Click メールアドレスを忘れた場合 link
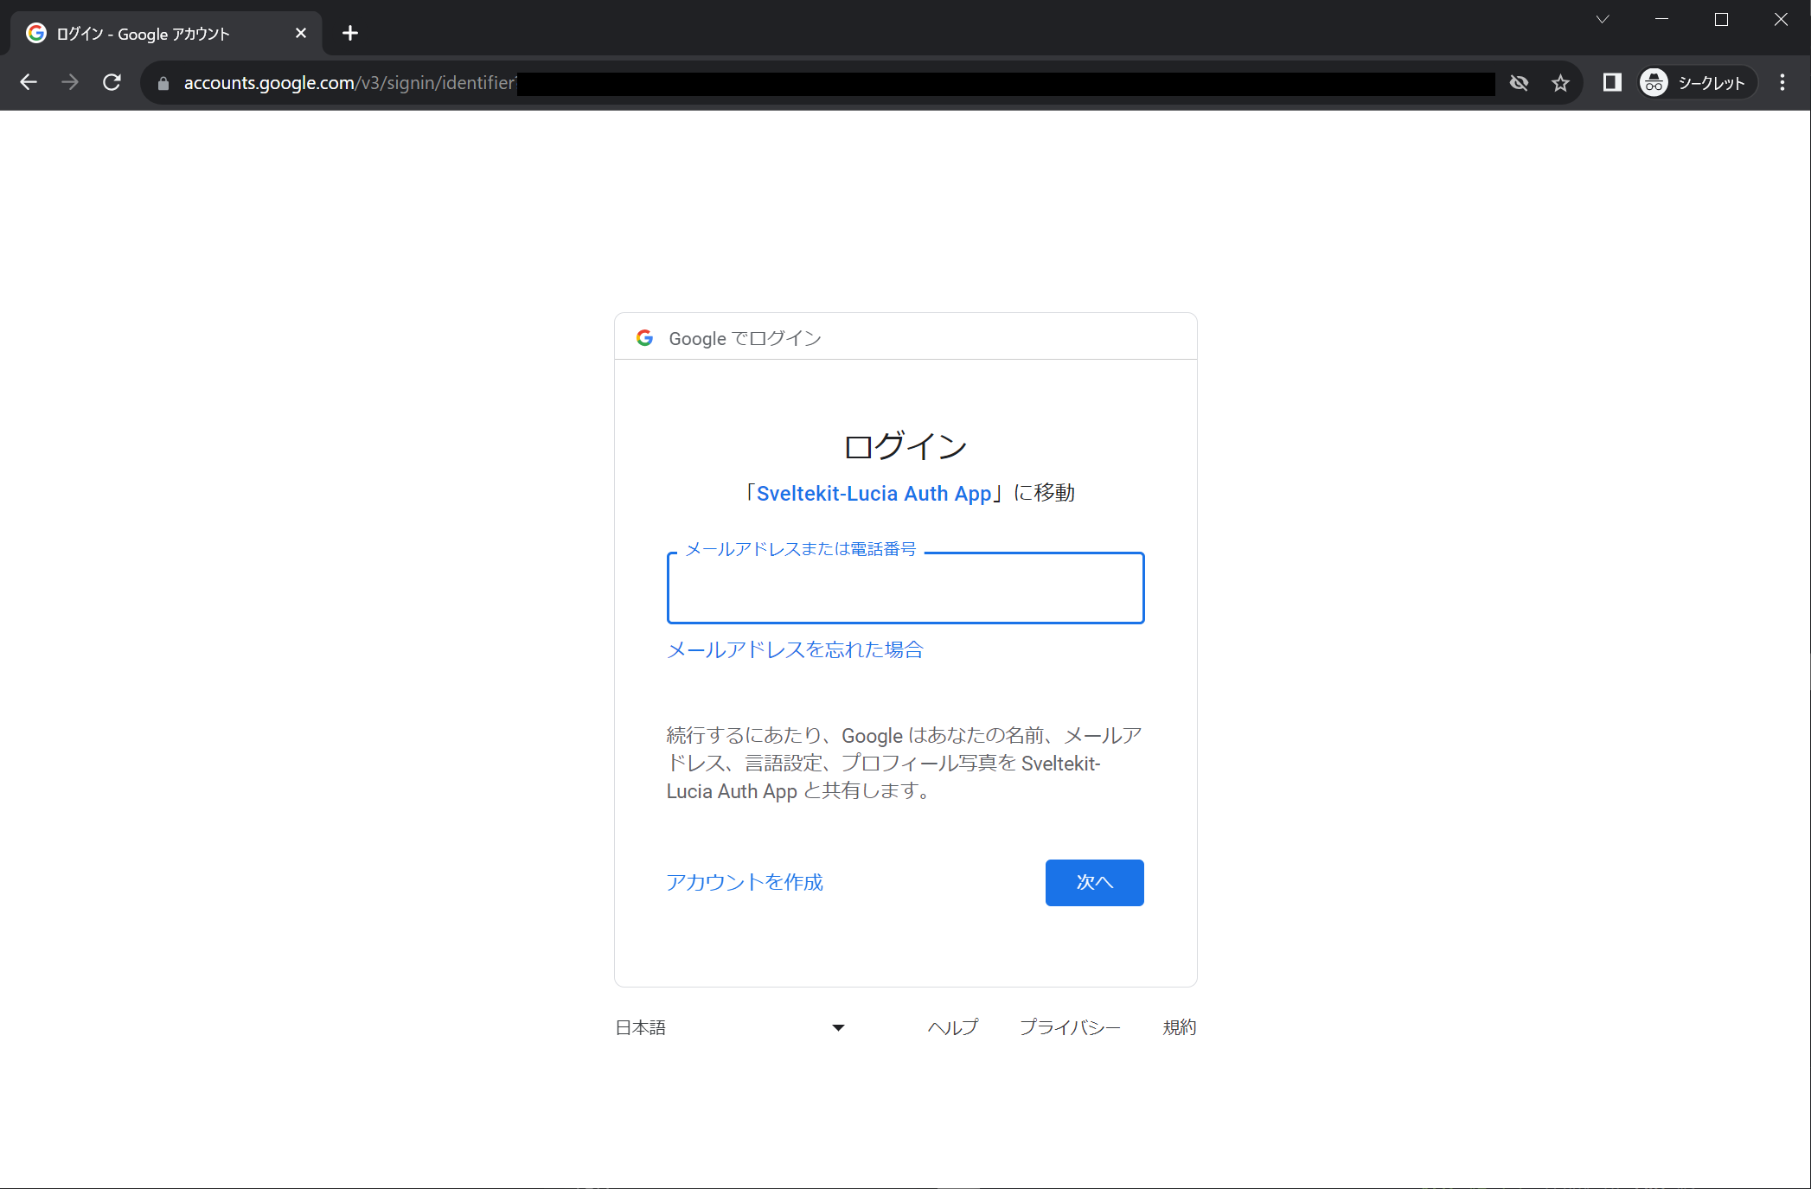Screen dimensions: 1811x1189 (x=794, y=649)
